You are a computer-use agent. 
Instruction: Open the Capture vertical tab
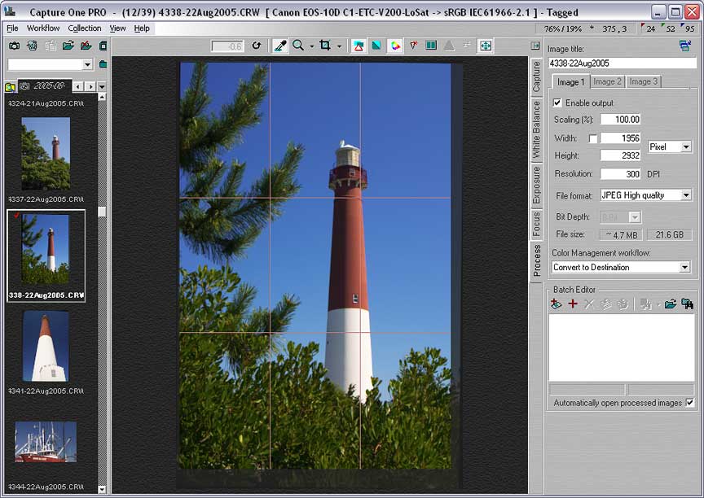point(536,76)
